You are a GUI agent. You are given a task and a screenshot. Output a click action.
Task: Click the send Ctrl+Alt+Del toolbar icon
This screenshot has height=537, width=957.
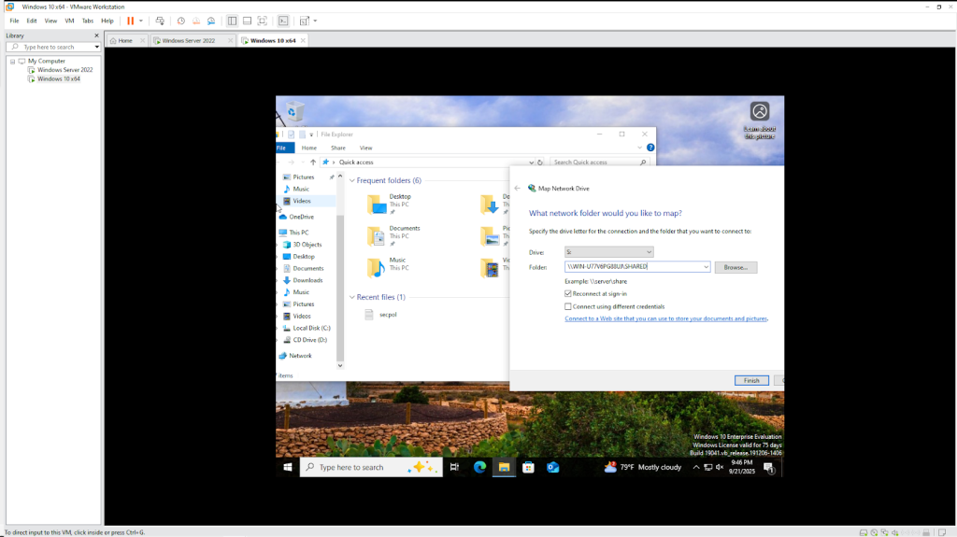(160, 21)
